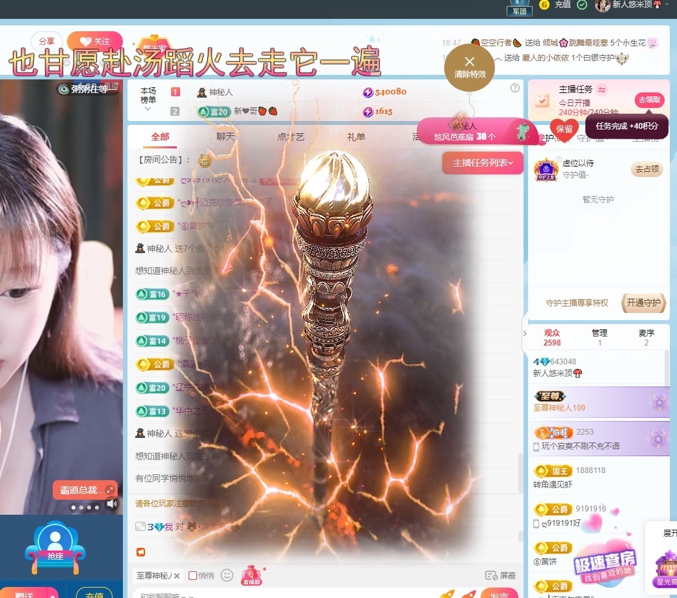677x598 pixels.
Task: Click the 军团 legion badge icon
Action: coord(520,7)
